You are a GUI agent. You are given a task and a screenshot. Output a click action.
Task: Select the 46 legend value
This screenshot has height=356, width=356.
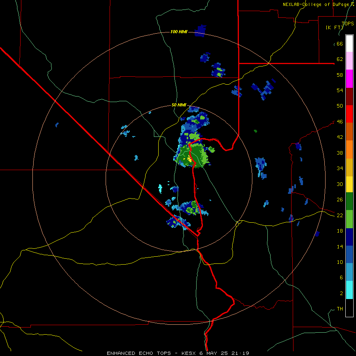point(340,122)
